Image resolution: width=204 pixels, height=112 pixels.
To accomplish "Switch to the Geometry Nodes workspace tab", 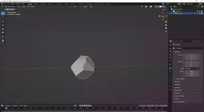I will point(99,4).
